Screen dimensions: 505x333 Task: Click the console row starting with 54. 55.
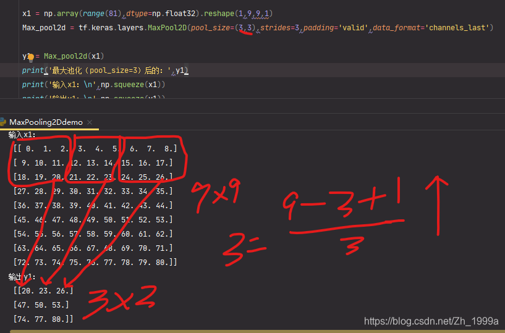93,234
